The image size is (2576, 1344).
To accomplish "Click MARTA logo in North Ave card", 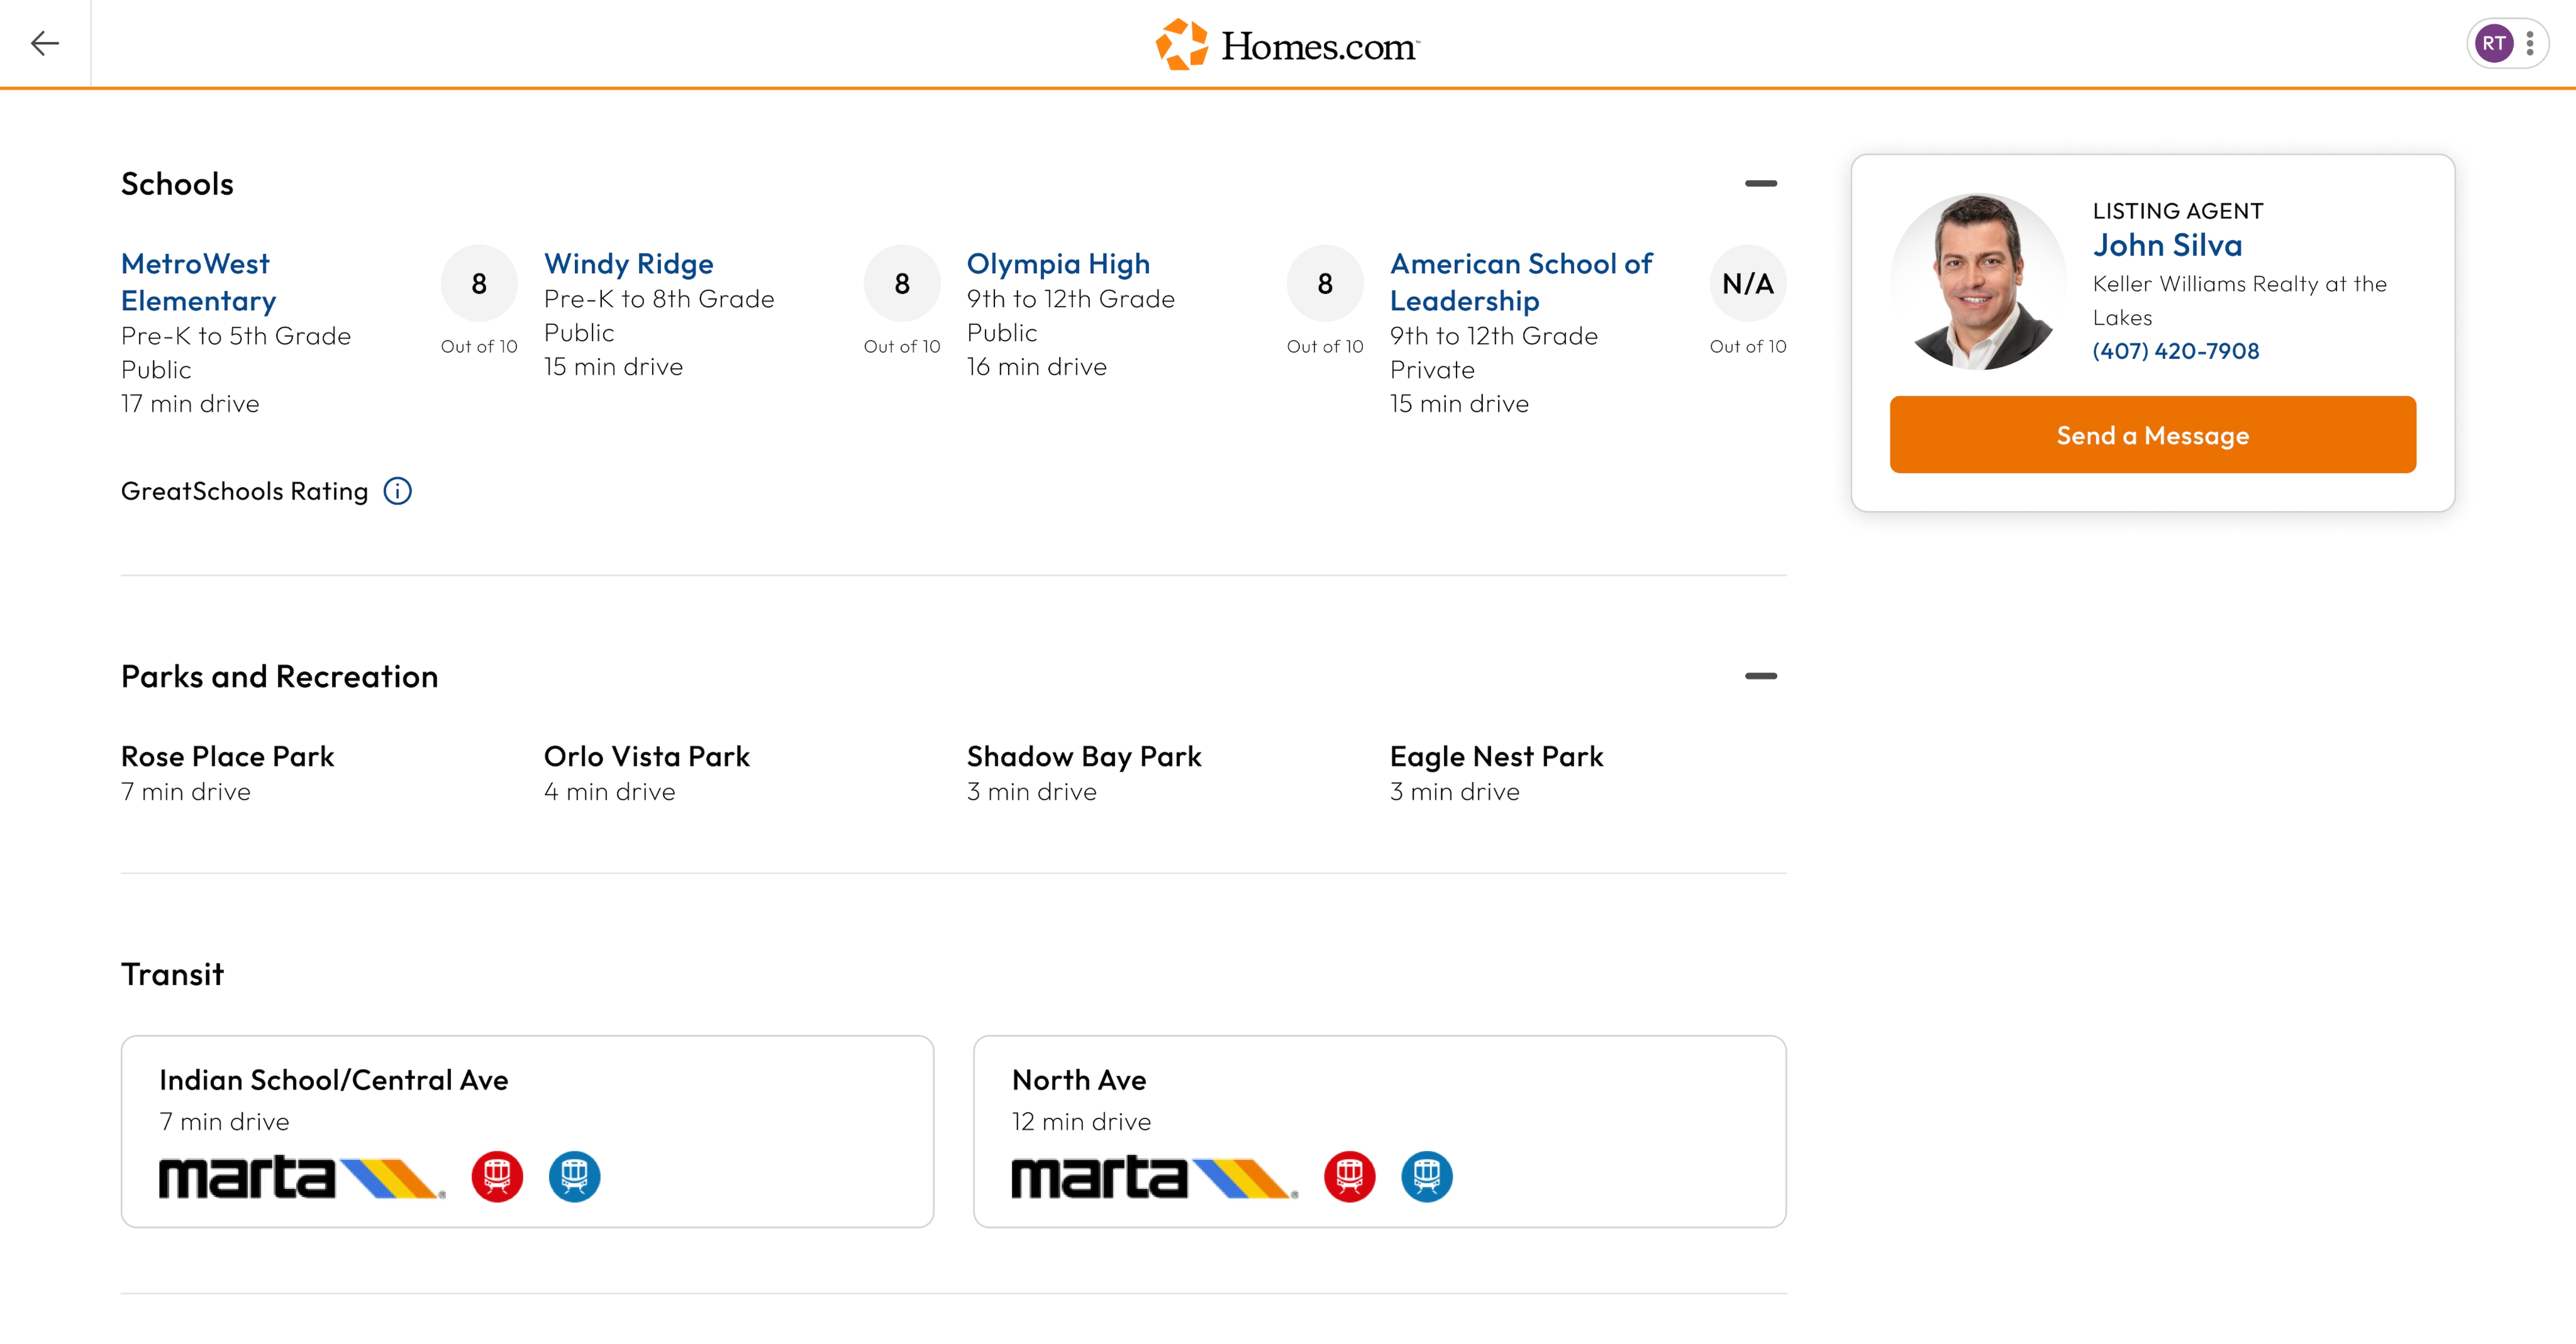I will click(1154, 1177).
